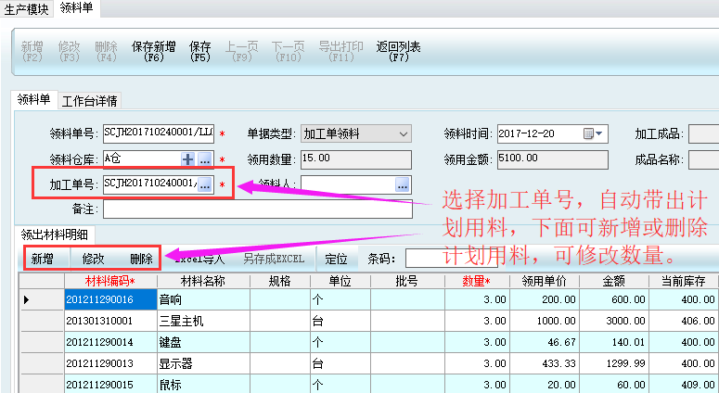The image size is (719, 393).
Task: Select material code cell 201211290014
Action: (x=110, y=342)
